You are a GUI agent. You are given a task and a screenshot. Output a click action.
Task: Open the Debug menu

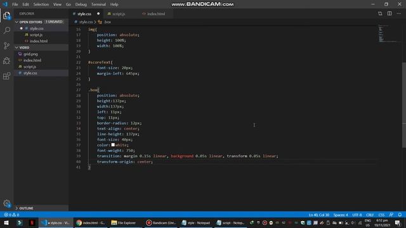[x=81, y=4]
